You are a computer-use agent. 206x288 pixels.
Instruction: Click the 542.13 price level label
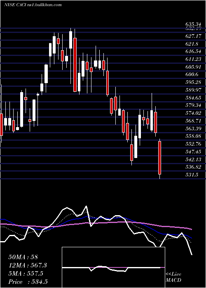pyautogui.click(x=193, y=159)
